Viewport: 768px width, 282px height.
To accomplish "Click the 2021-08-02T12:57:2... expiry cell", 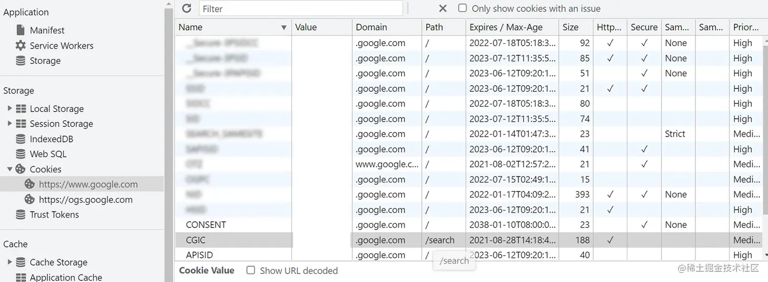I will (x=512, y=164).
